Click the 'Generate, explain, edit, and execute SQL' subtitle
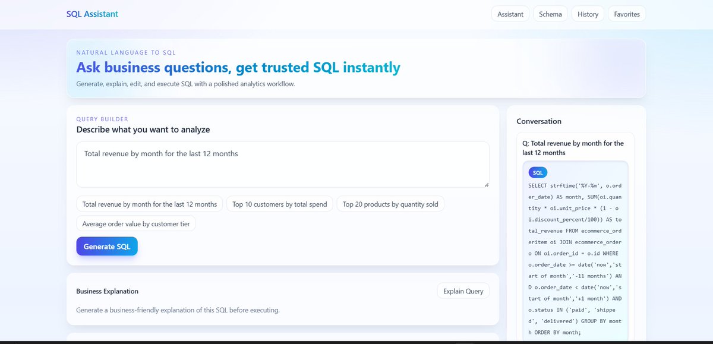The height and width of the screenshot is (344, 713). [185, 84]
